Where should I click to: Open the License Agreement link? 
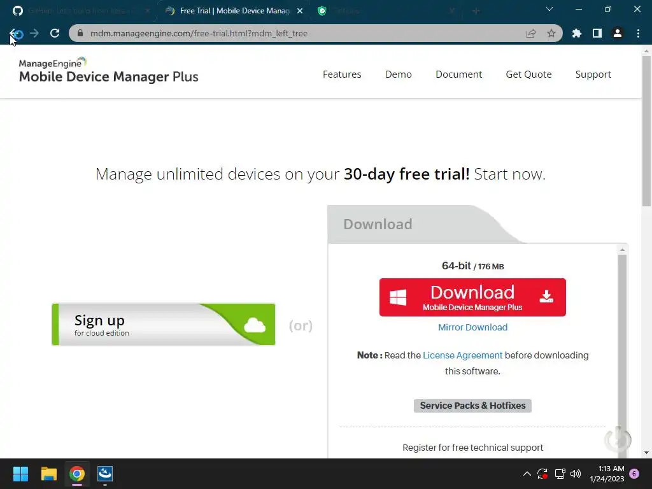[x=462, y=355]
